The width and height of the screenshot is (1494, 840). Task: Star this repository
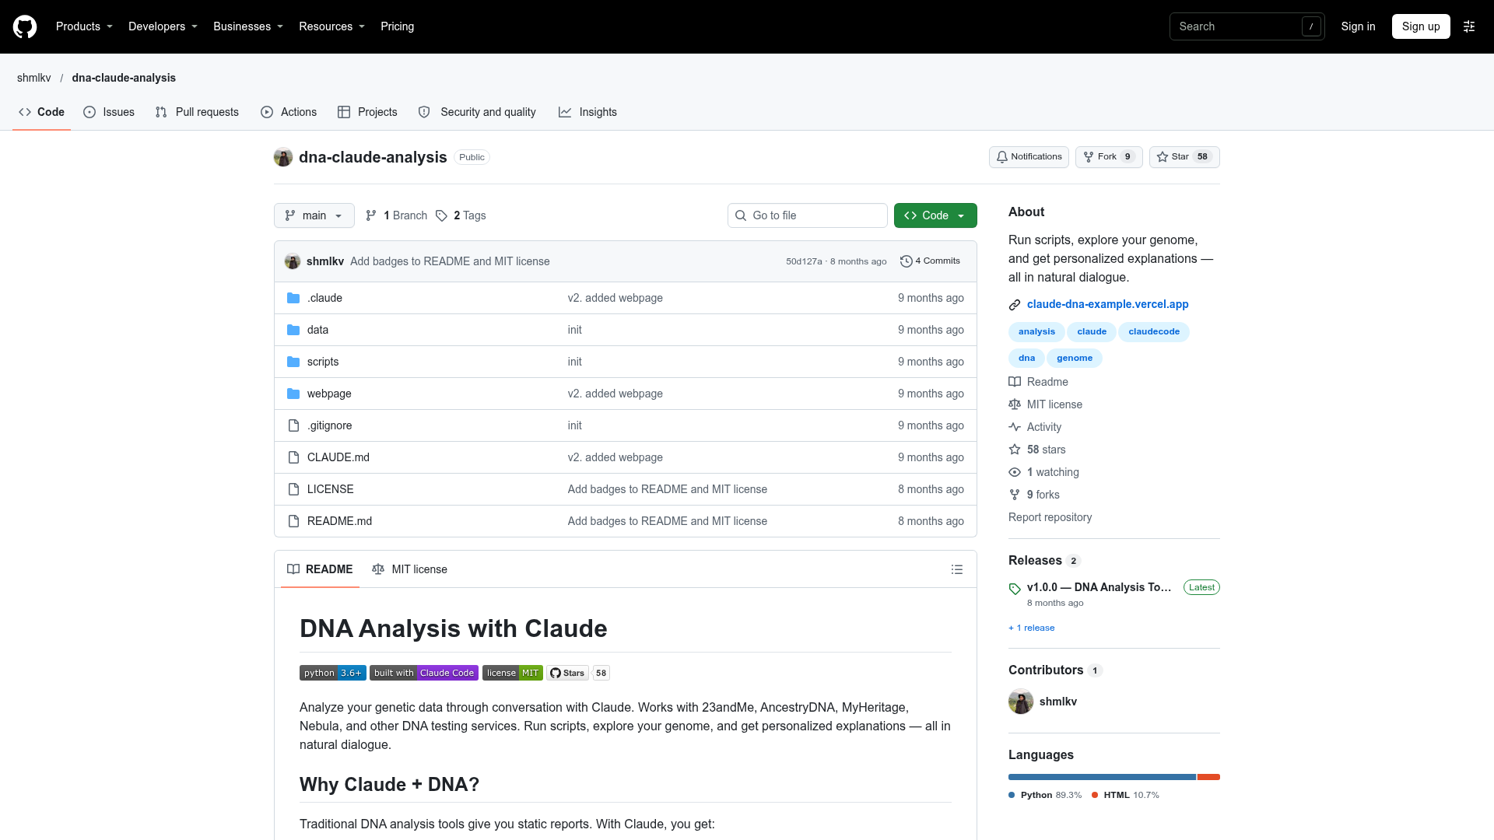click(x=1184, y=157)
